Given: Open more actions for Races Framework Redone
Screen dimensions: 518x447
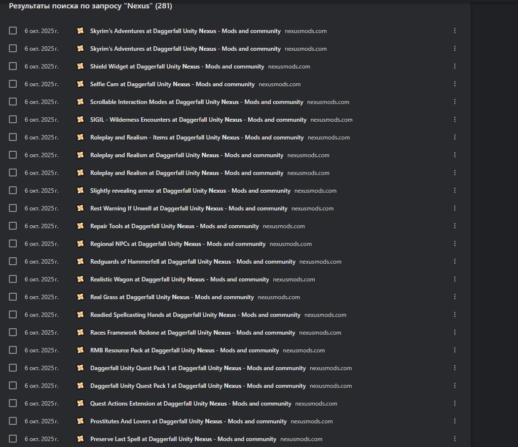Looking at the screenshot, I should [454, 333].
